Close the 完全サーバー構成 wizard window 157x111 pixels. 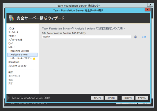pyautogui.click(x=148, y=10)
